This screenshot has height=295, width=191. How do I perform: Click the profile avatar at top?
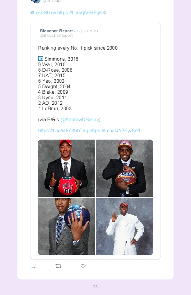(36, 1)
